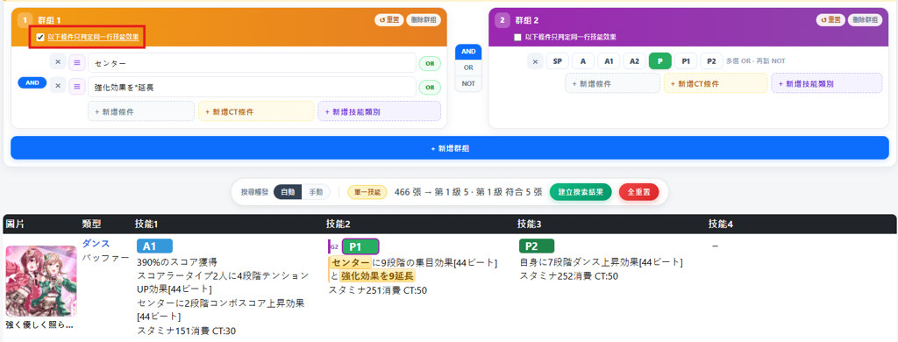Click 新增技能類別 in 群組 1
This screenshot has width=898, height=342.
[x=380, y=111]
